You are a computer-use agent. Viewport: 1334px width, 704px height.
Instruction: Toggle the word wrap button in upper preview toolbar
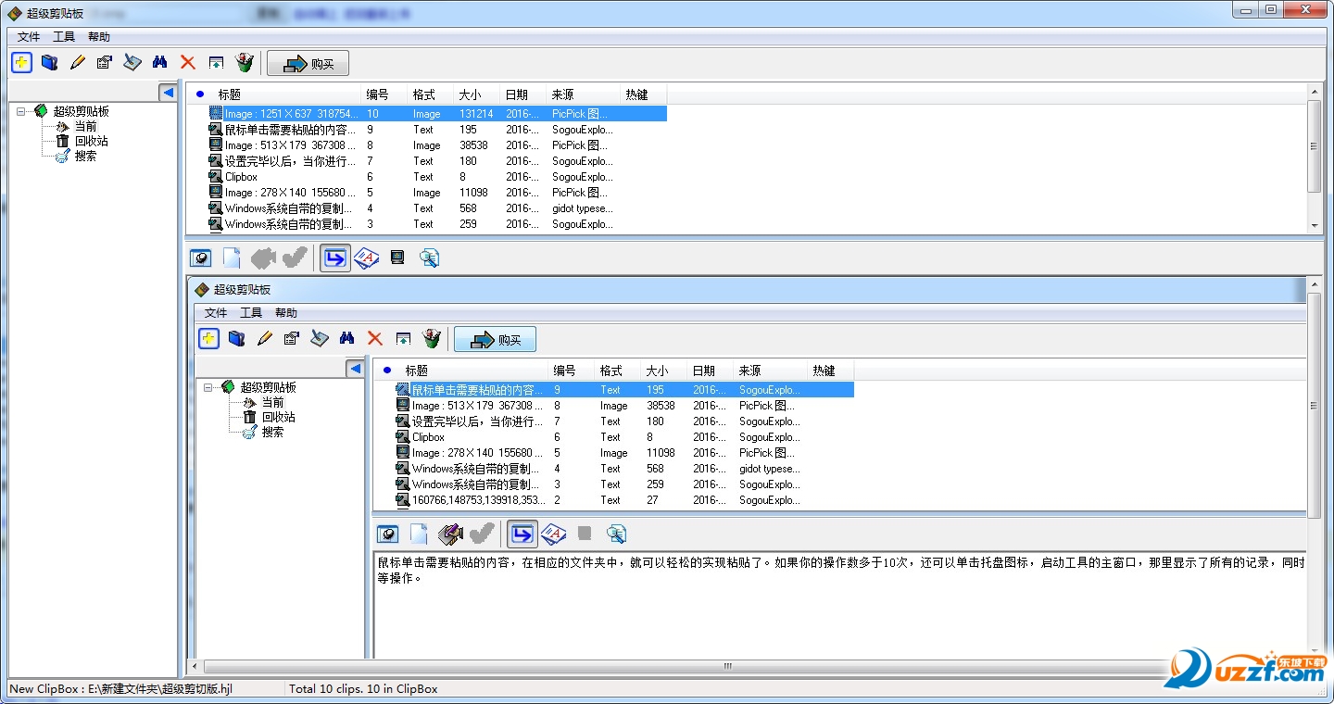tap(334, 258)
